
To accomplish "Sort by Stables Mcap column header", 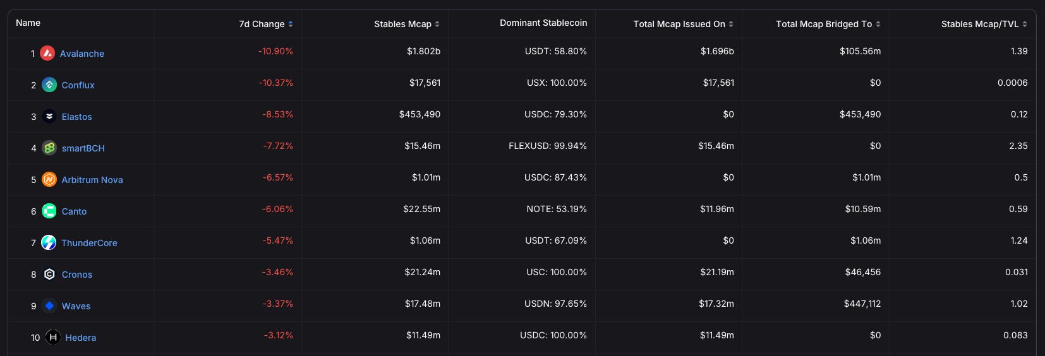I will pyautogui.click(x=406, y=24).
